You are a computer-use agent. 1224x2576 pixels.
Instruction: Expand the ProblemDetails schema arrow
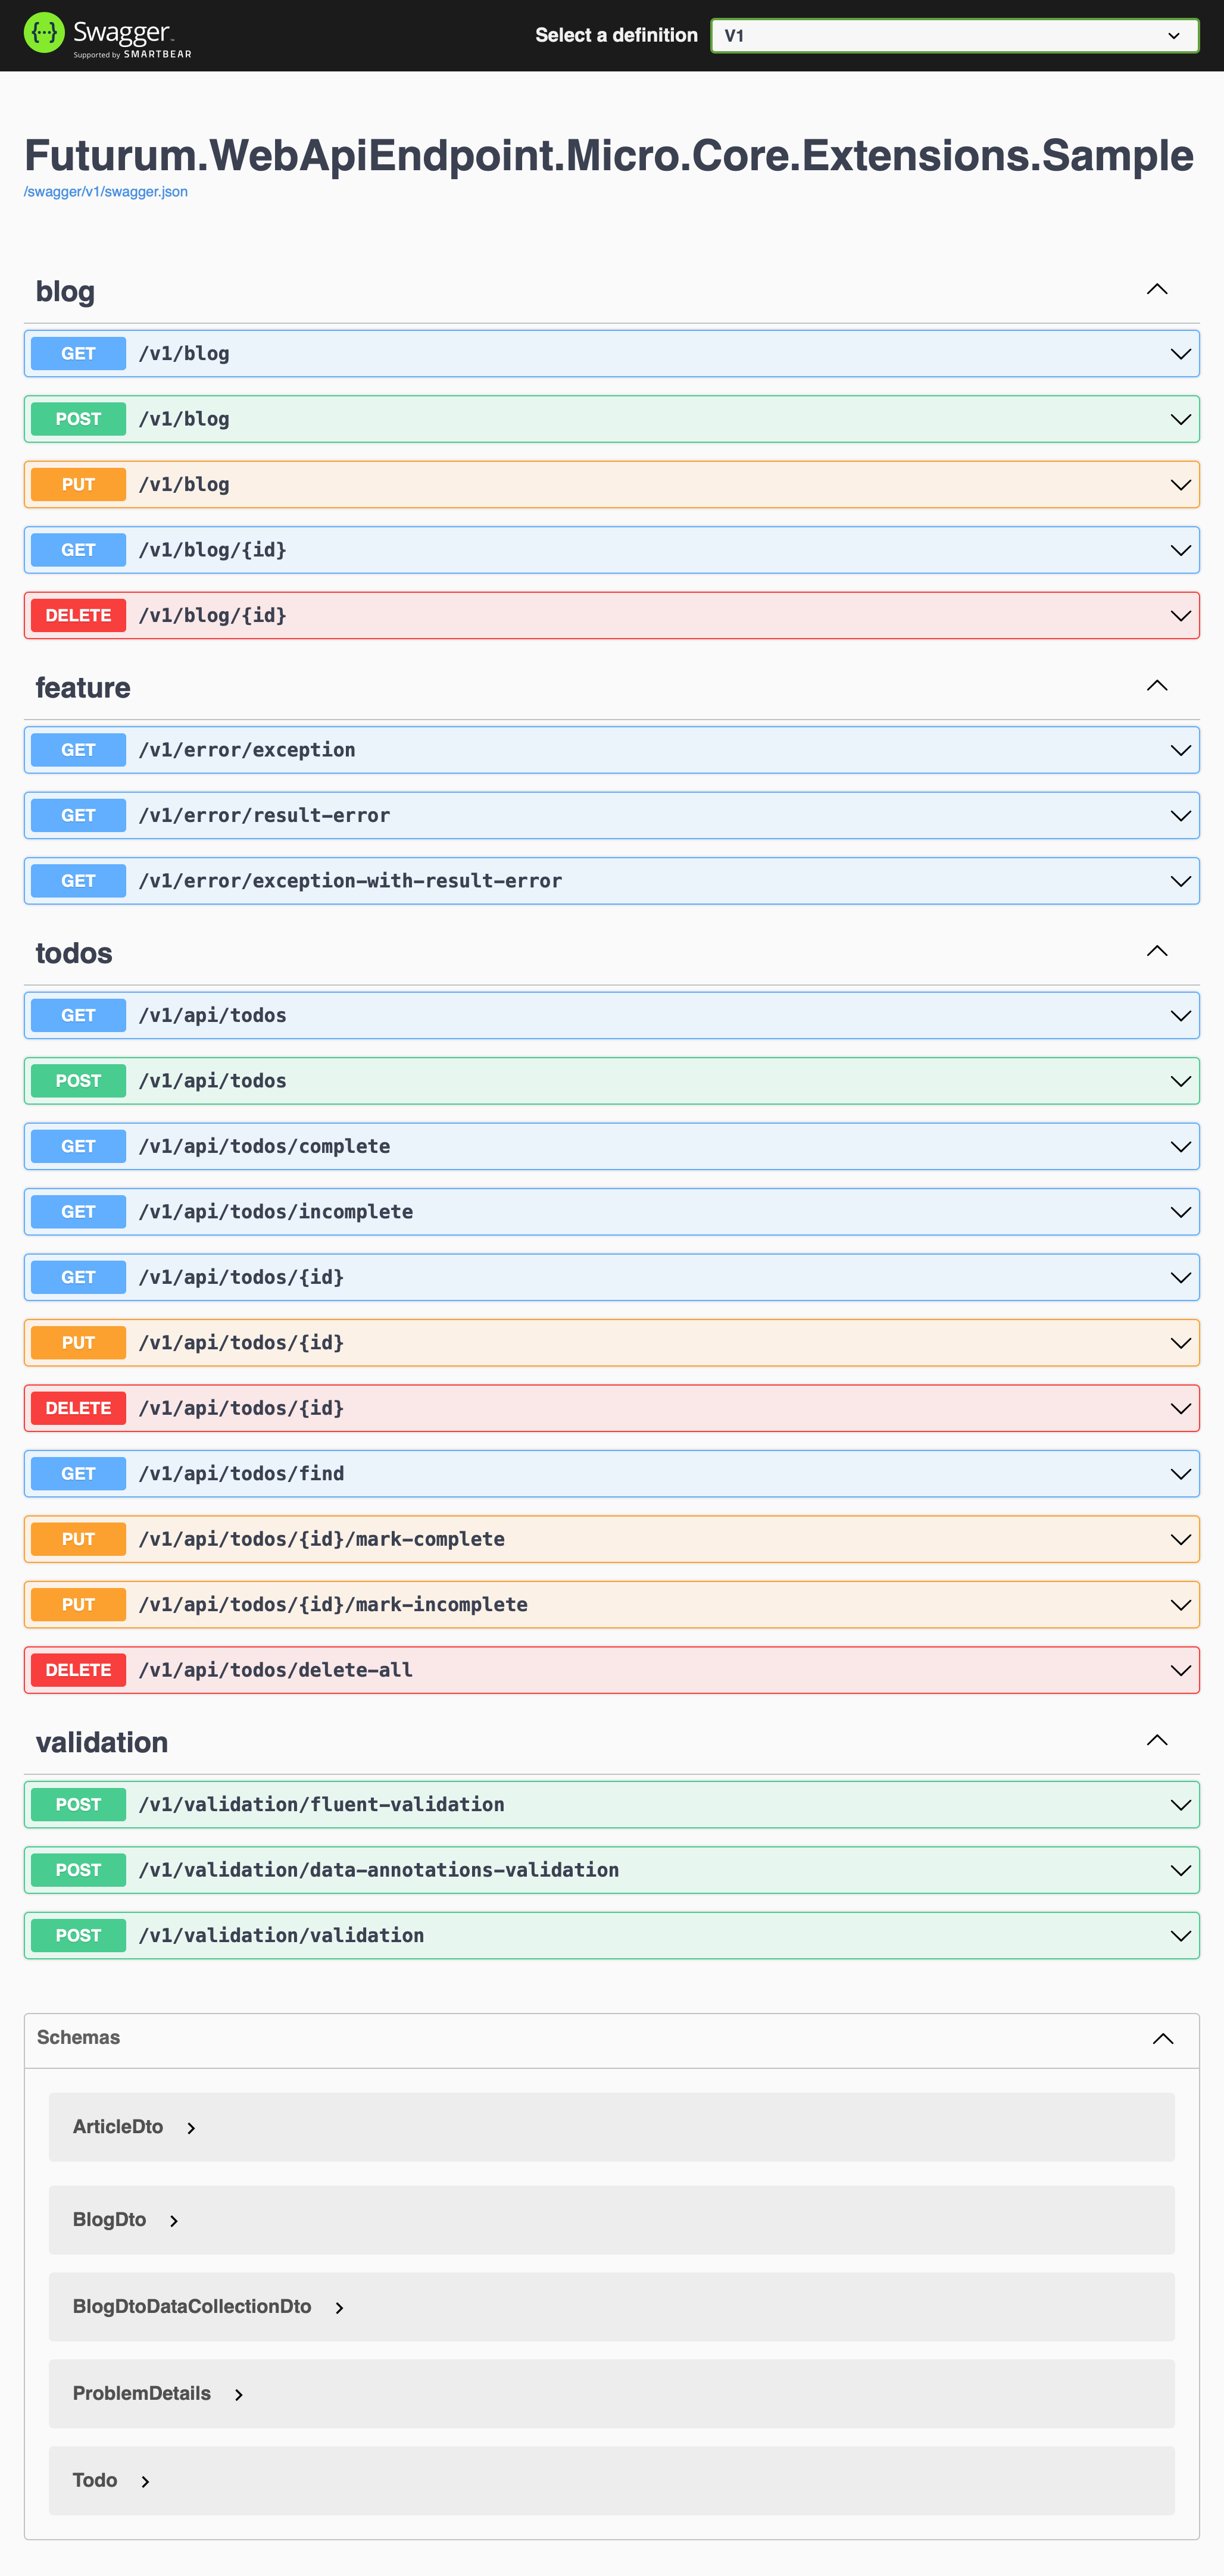pyautogui.click(x=239, y=2395)
